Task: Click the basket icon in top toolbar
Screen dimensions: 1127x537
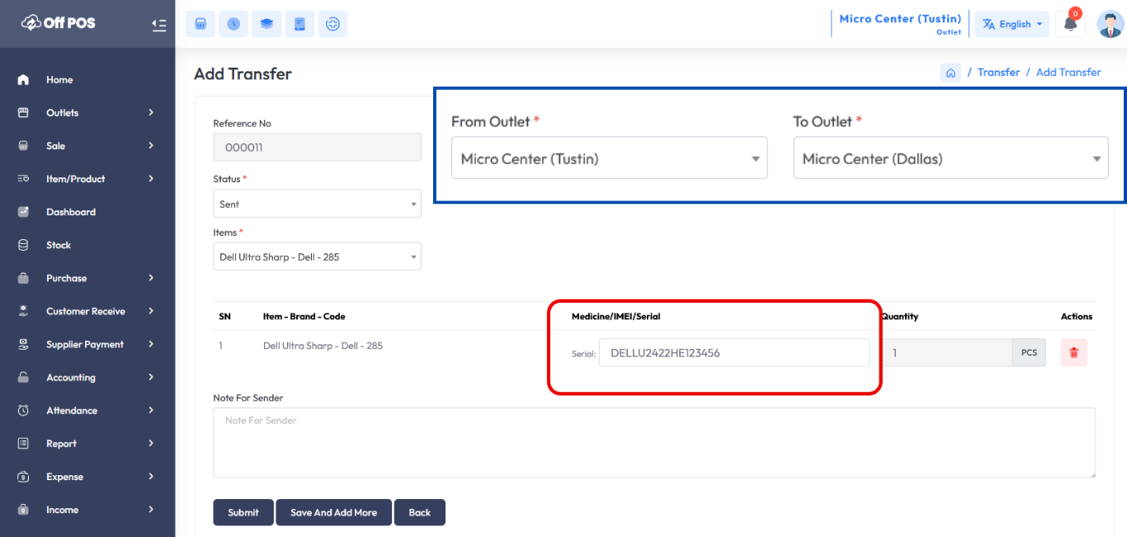Action: click(200, 24)
